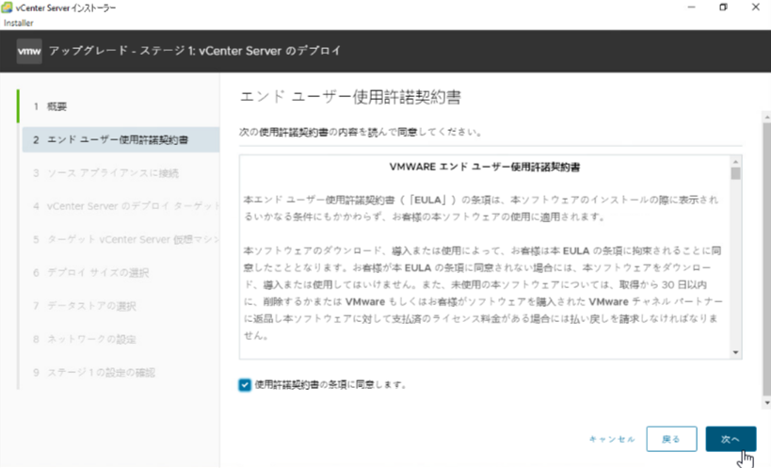Select step 2 エンド ユーザー使用許諾契約書
Screen dimensions: 771x468
(120, 139)
